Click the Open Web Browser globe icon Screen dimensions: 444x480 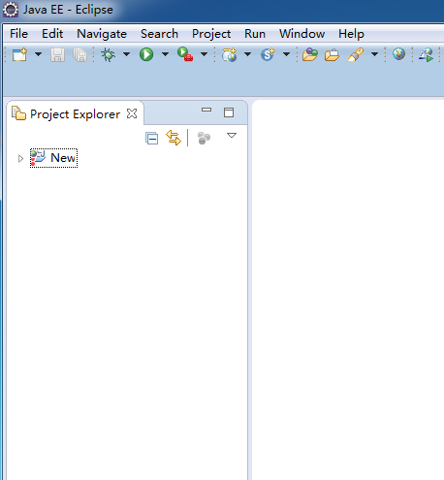(399, 53)
